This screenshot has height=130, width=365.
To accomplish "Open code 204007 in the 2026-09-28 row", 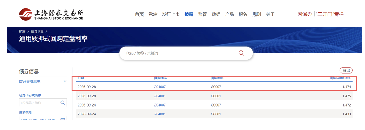I will click(160, 87).
